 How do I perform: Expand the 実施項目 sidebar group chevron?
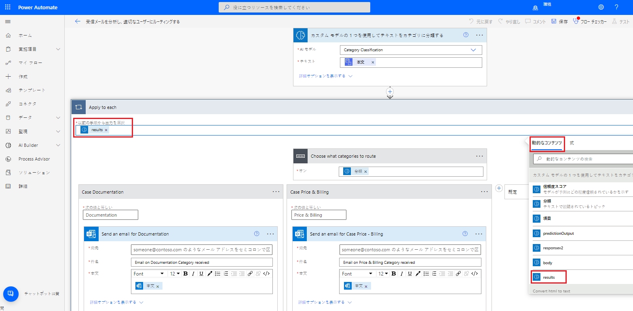(58, 49)
